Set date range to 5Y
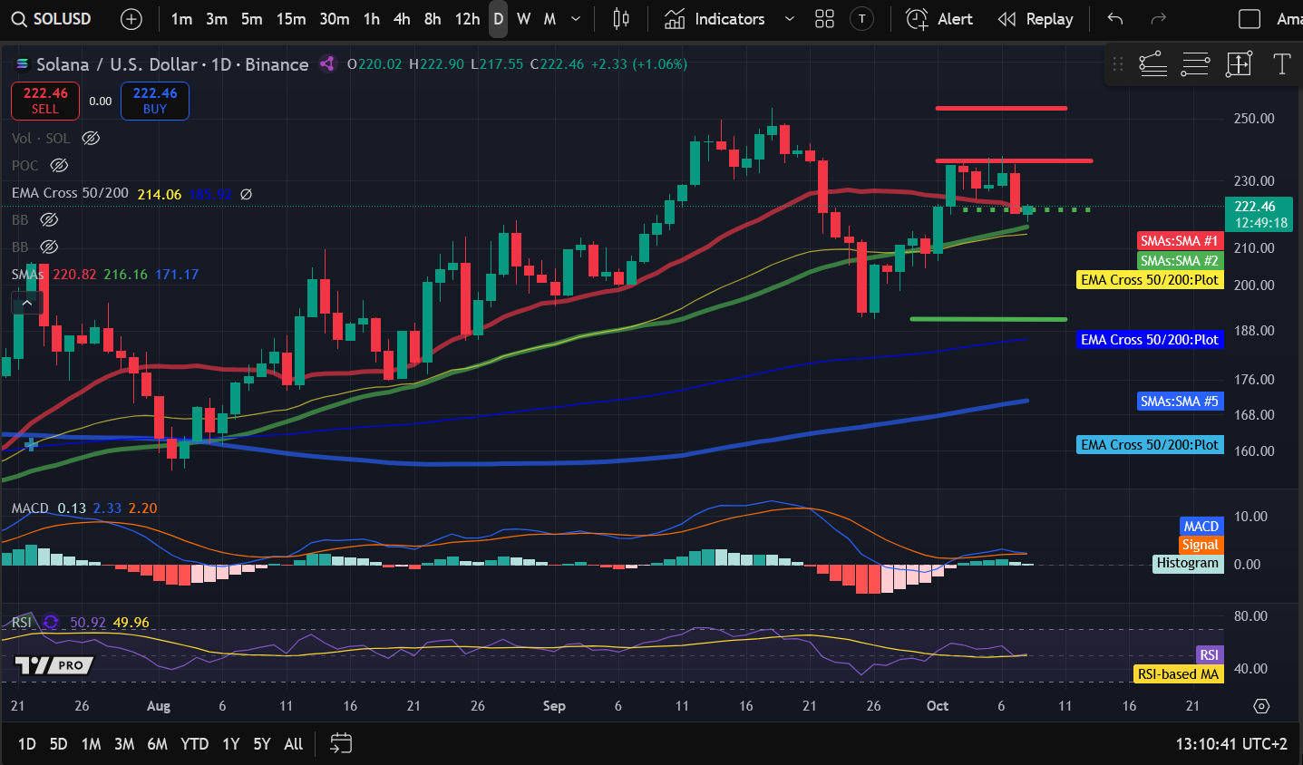The width and height of the screenshot is (1303, 765). 262,744
